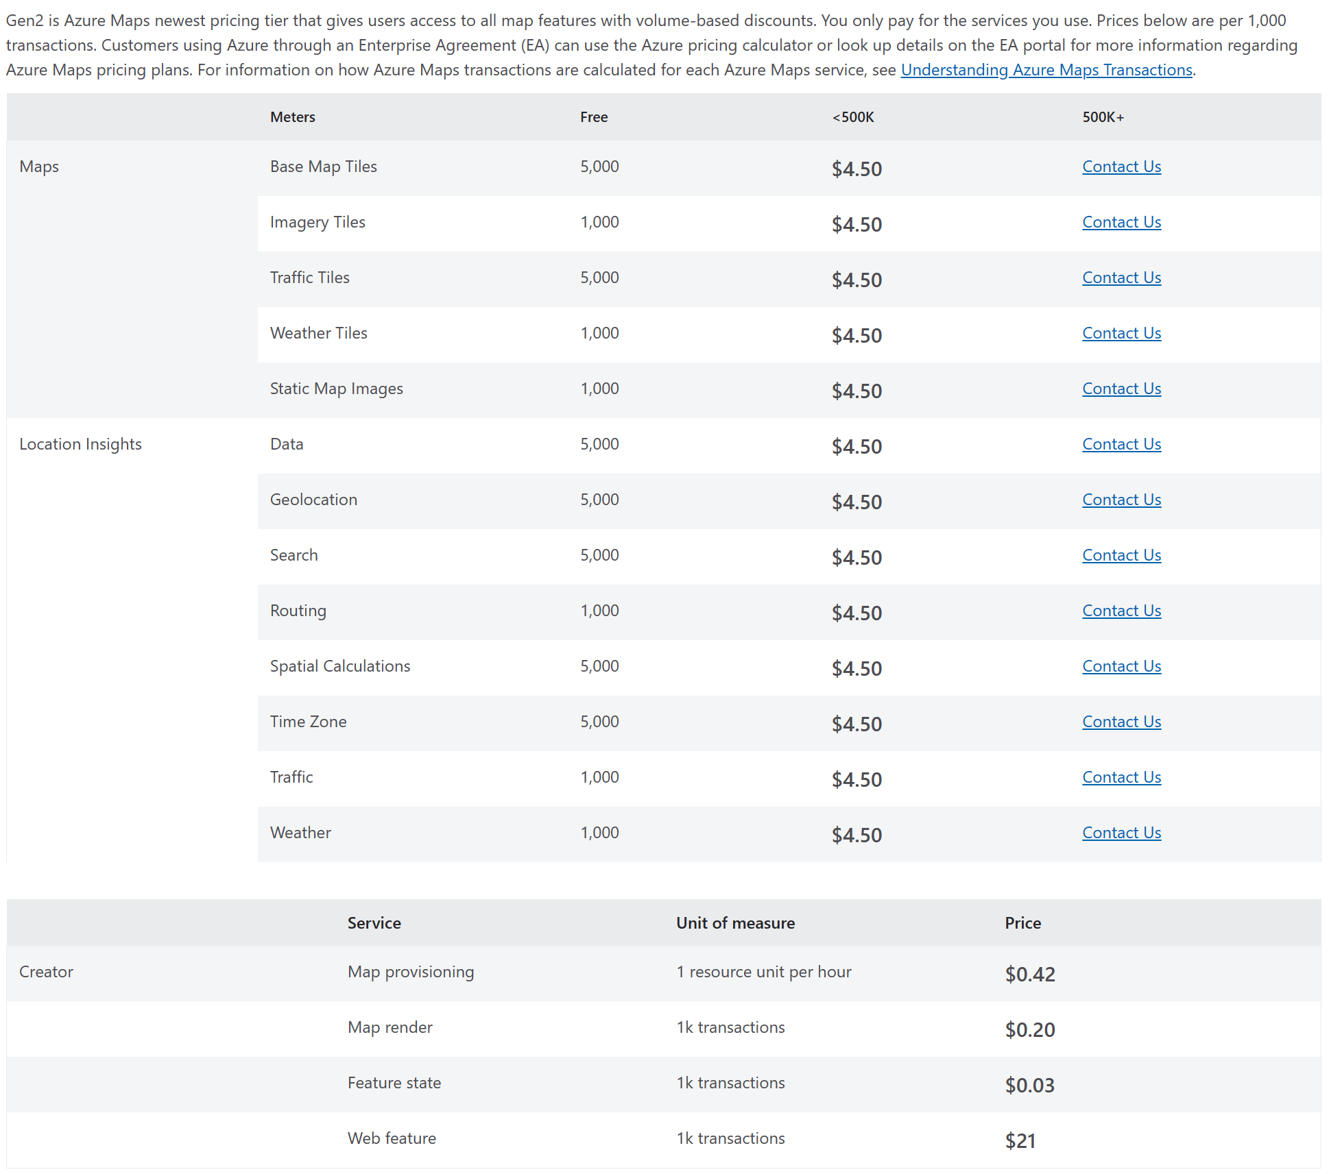
Task: Click the "Location Insights" category label
Action: [80, 444]
